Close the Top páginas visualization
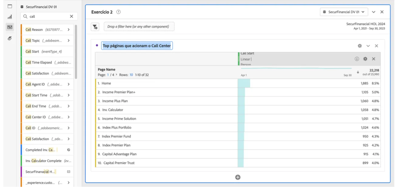 point(377,46)
